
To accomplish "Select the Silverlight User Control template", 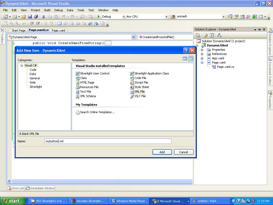I will [x=93, y=73].
